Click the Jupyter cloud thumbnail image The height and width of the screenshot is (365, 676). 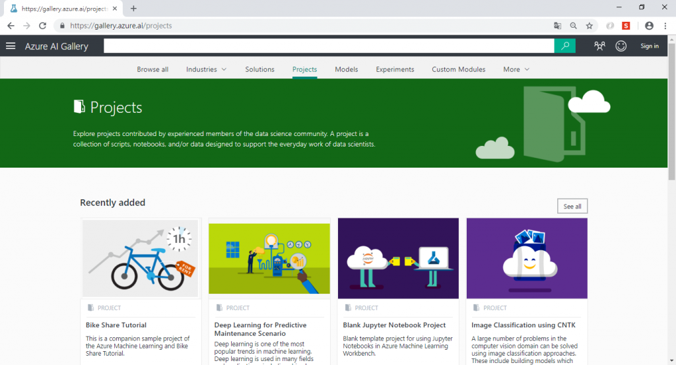tap(398, 258)
